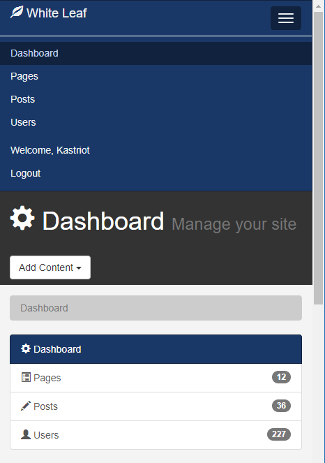The height and width of the screenshot is (463, 325).
Task: Open Pages list item in Dashboard panel
Action: point(156,378)
